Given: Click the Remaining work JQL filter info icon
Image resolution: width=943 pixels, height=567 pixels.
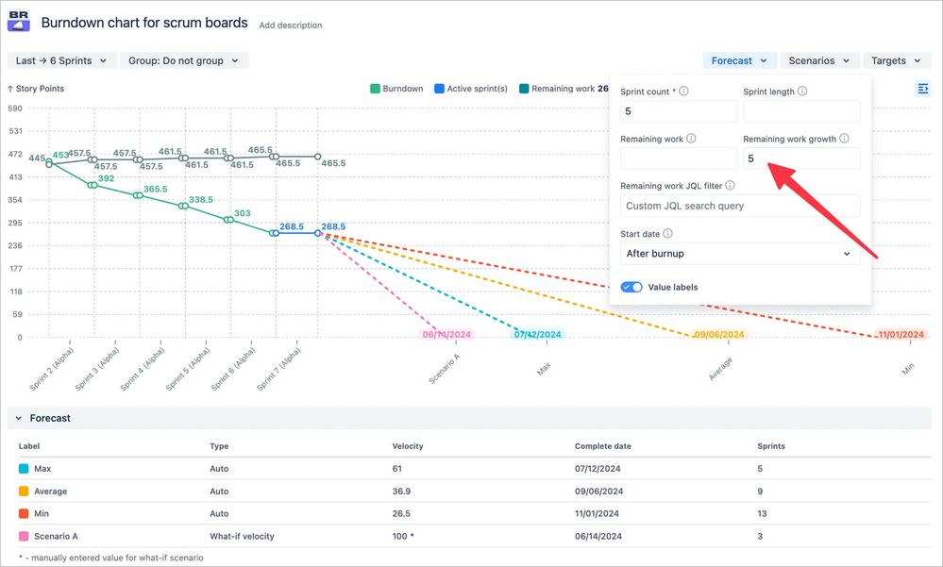Looking at the screenshot, I should pyautogui.click(x=731, y=185).
